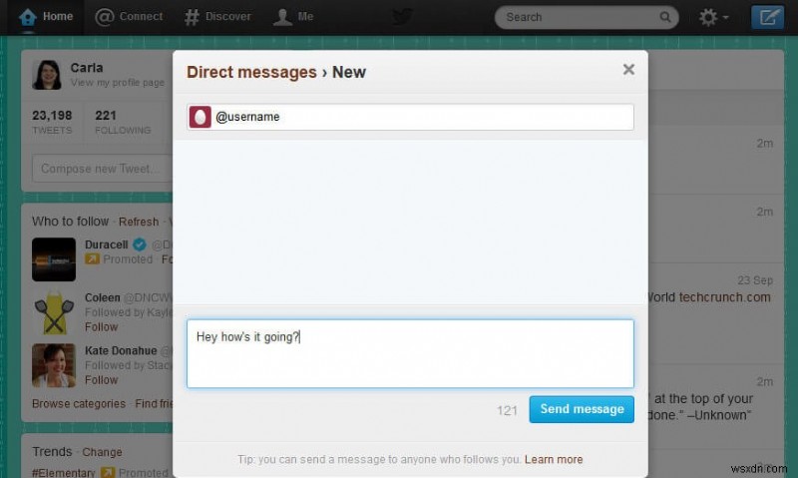Click the search magnifier icon
Viewport: 798px width, 478px height.
[x=665, y=17]
